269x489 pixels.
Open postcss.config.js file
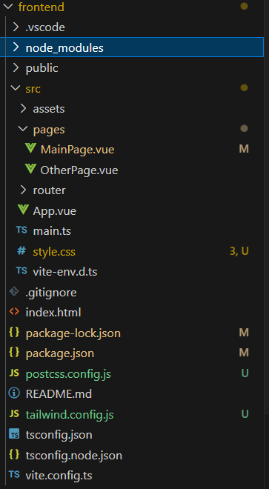68,374
